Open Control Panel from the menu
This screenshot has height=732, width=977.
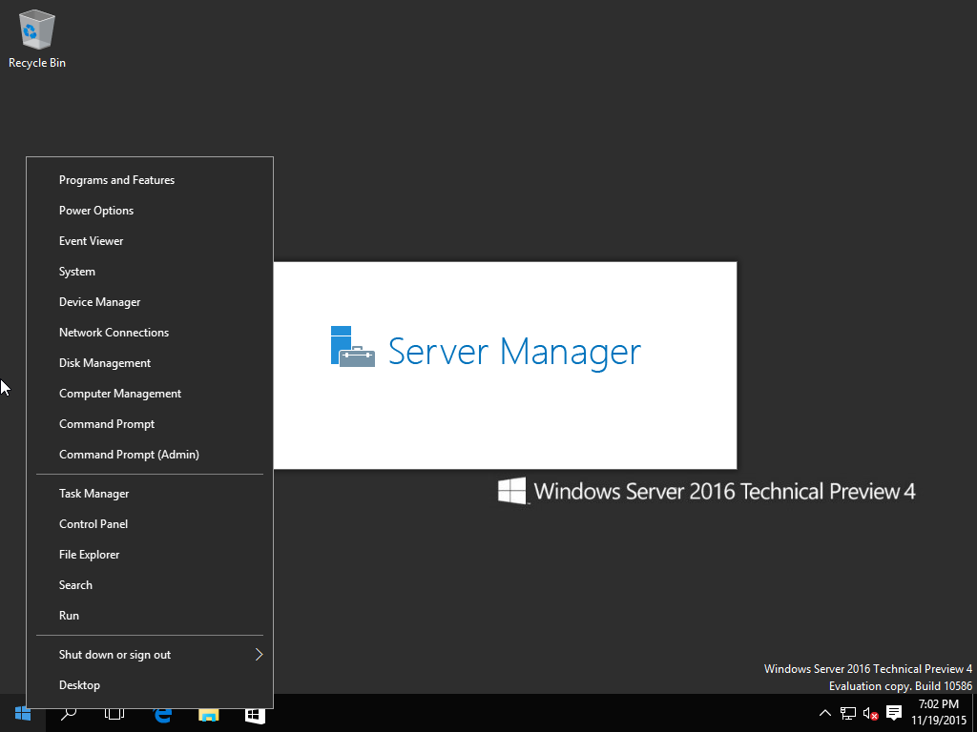click(94, 524)
